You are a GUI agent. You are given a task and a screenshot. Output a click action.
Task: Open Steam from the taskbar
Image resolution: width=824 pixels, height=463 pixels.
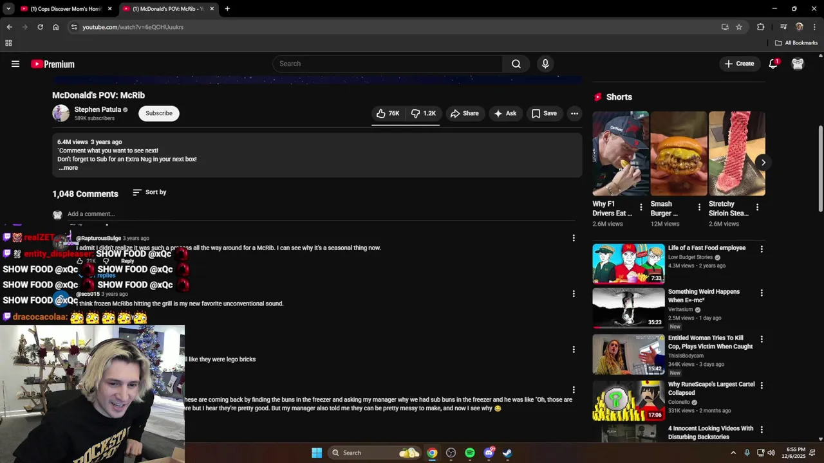pos(507,453)
